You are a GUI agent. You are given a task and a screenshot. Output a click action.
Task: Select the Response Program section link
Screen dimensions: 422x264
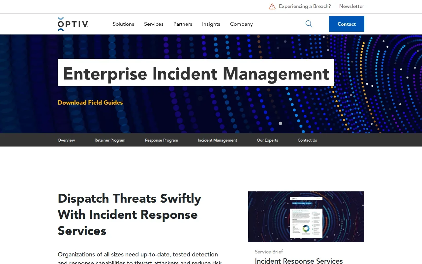[162, 140]
